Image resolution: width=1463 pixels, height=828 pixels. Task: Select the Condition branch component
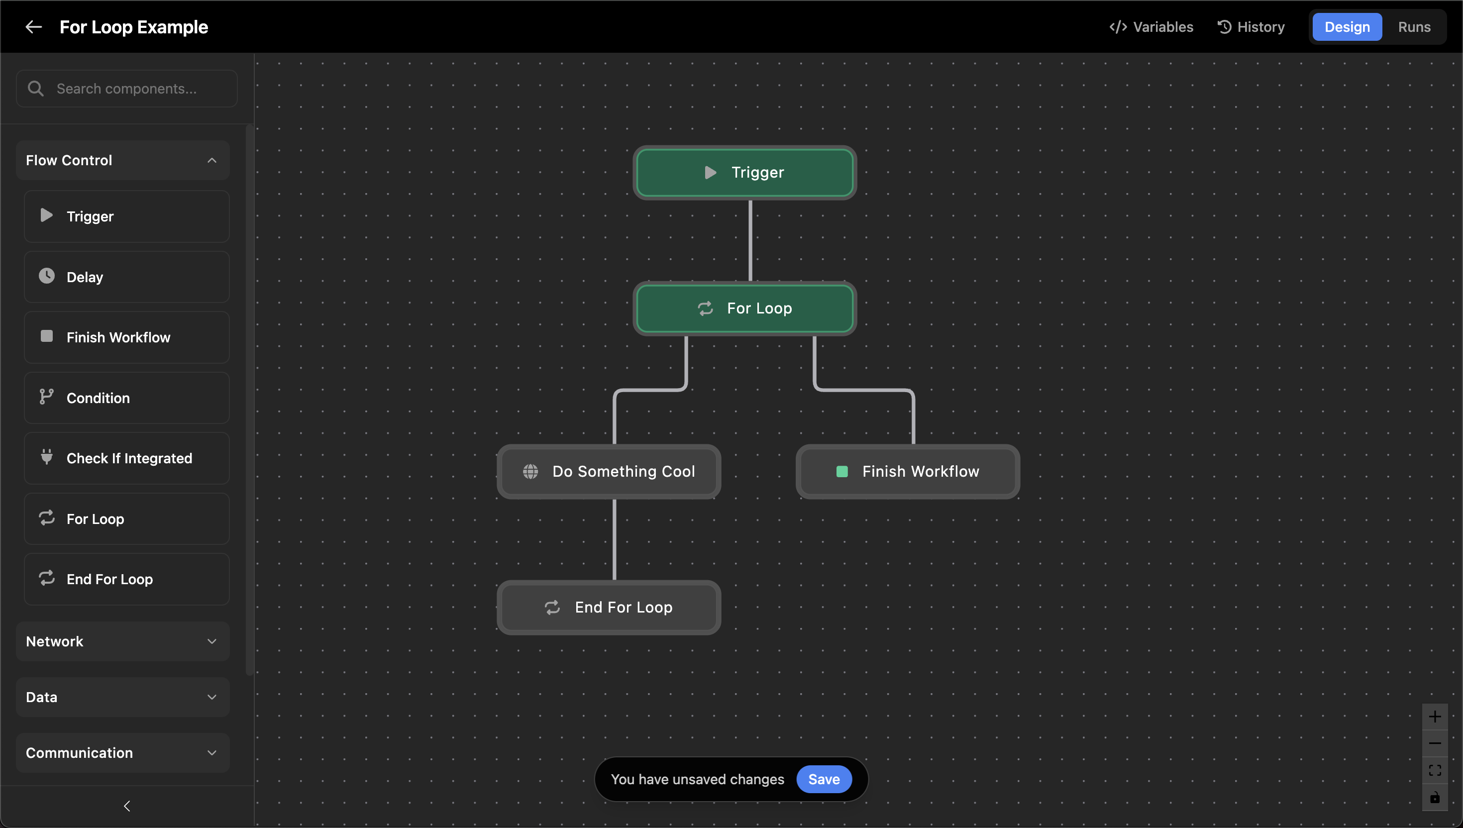(x=126, y=398)
